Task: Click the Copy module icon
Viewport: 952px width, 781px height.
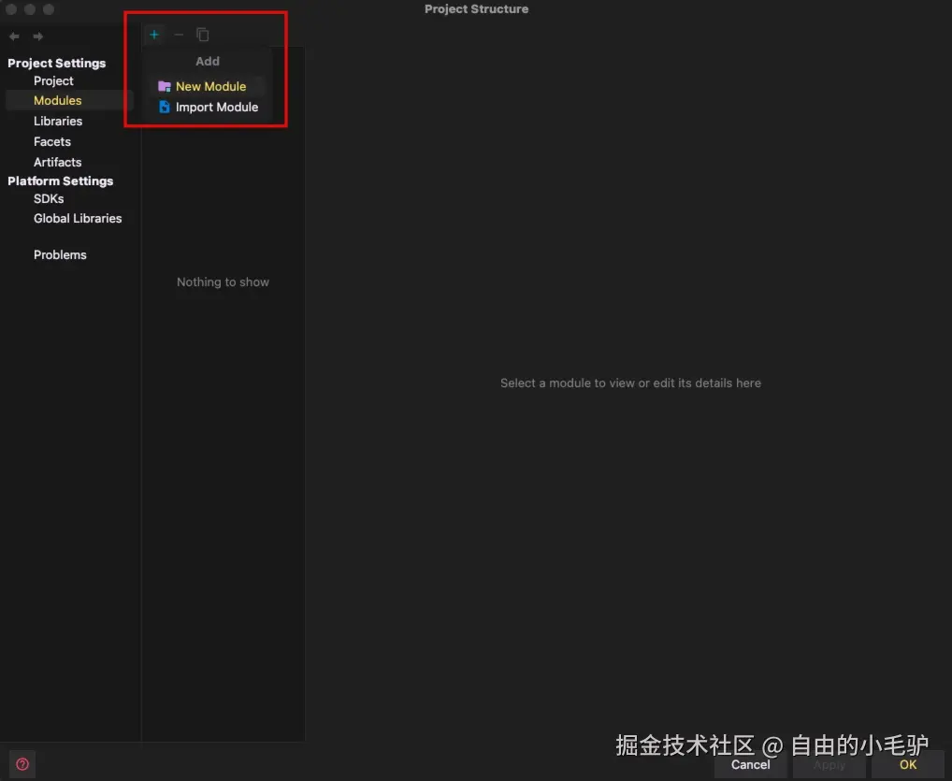Action: pyautogui.click(x=203, y=35)
